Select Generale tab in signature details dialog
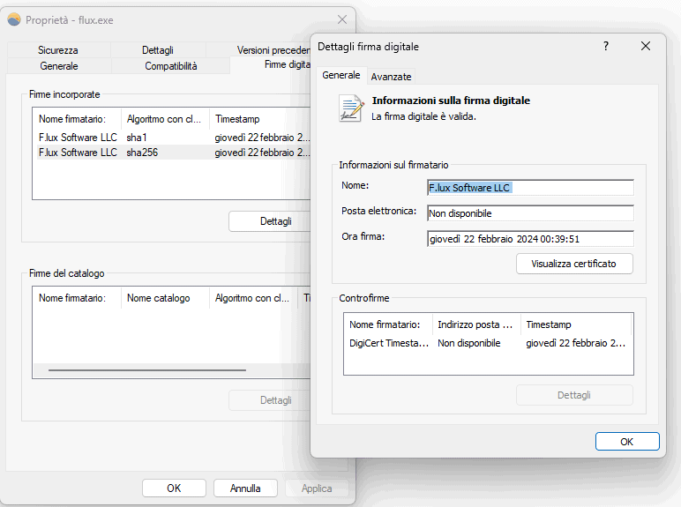Image resolution: width=681 pixels, height=507 pixels. pyautogui.click(x=340, y=75)
